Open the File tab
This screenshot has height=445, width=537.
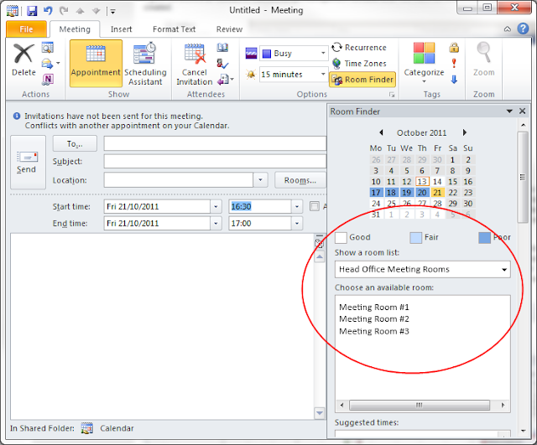pos(26,29)
